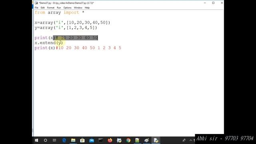Click the last print(x) statement
Viewport: 256px width, 144px height.
pyautogui.click(x=45, y=48)
